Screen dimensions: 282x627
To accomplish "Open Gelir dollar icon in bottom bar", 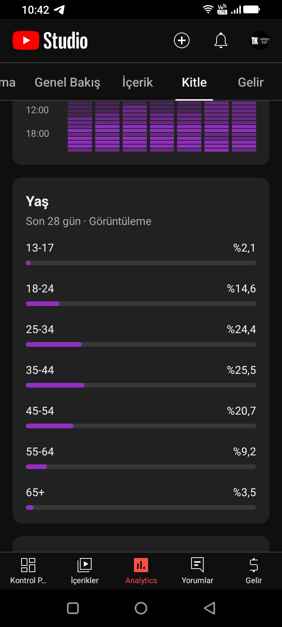I will [254, 571].
